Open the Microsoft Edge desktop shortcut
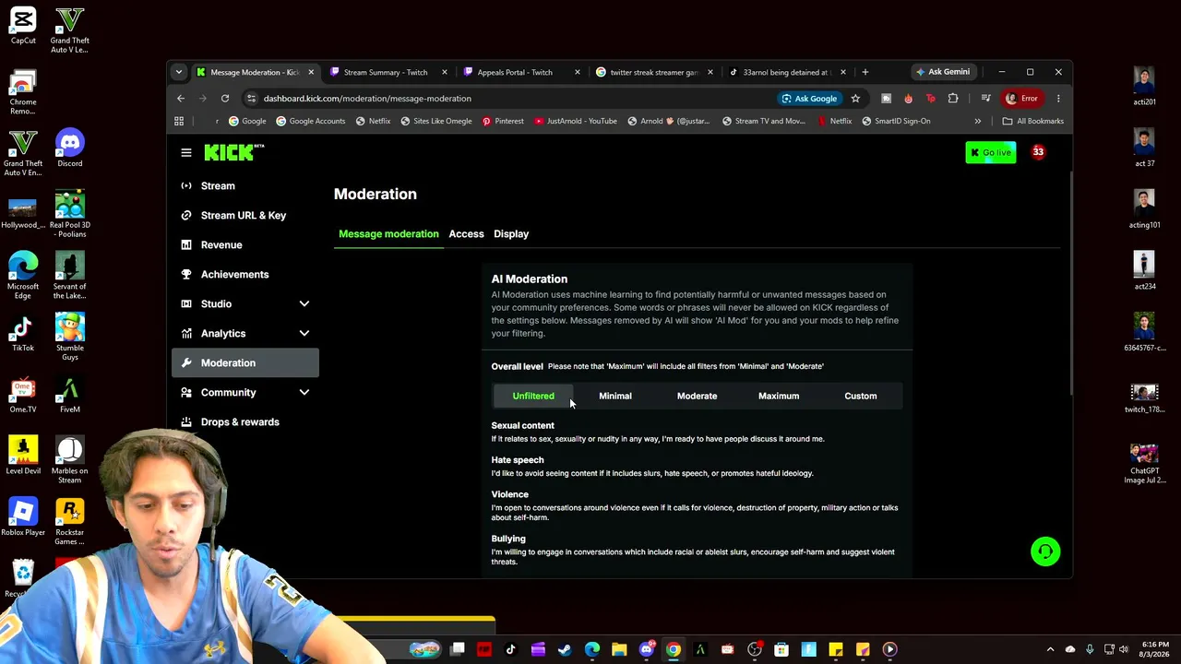Viewport: 1181px width, 664px height. (23, 276)
